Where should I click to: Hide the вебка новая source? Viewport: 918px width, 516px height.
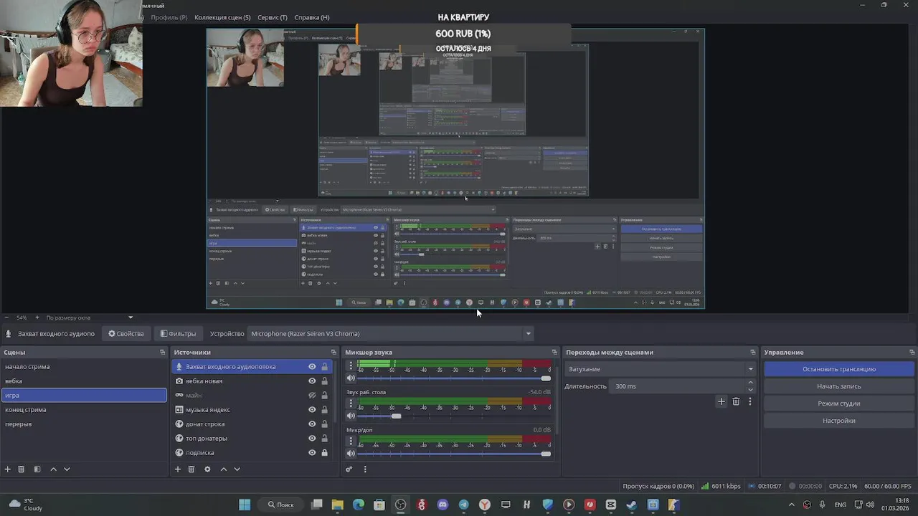(312, 381)
